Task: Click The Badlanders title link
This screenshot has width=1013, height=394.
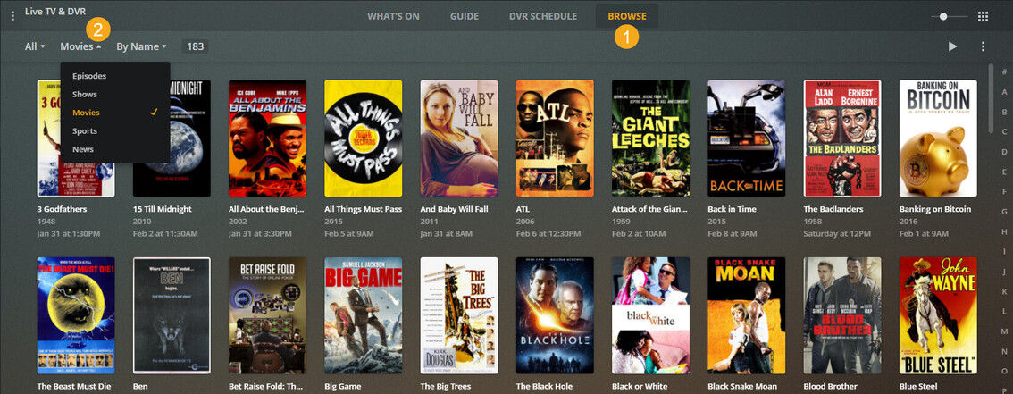Action: [x=834, y=209]
